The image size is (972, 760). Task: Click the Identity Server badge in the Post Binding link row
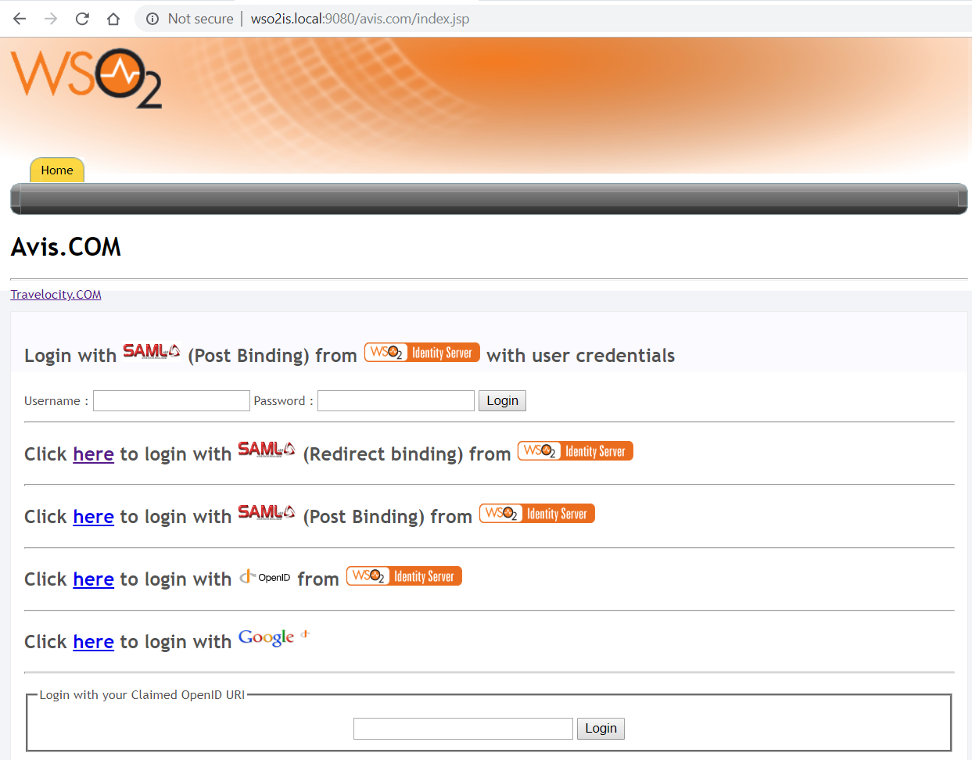537,514
